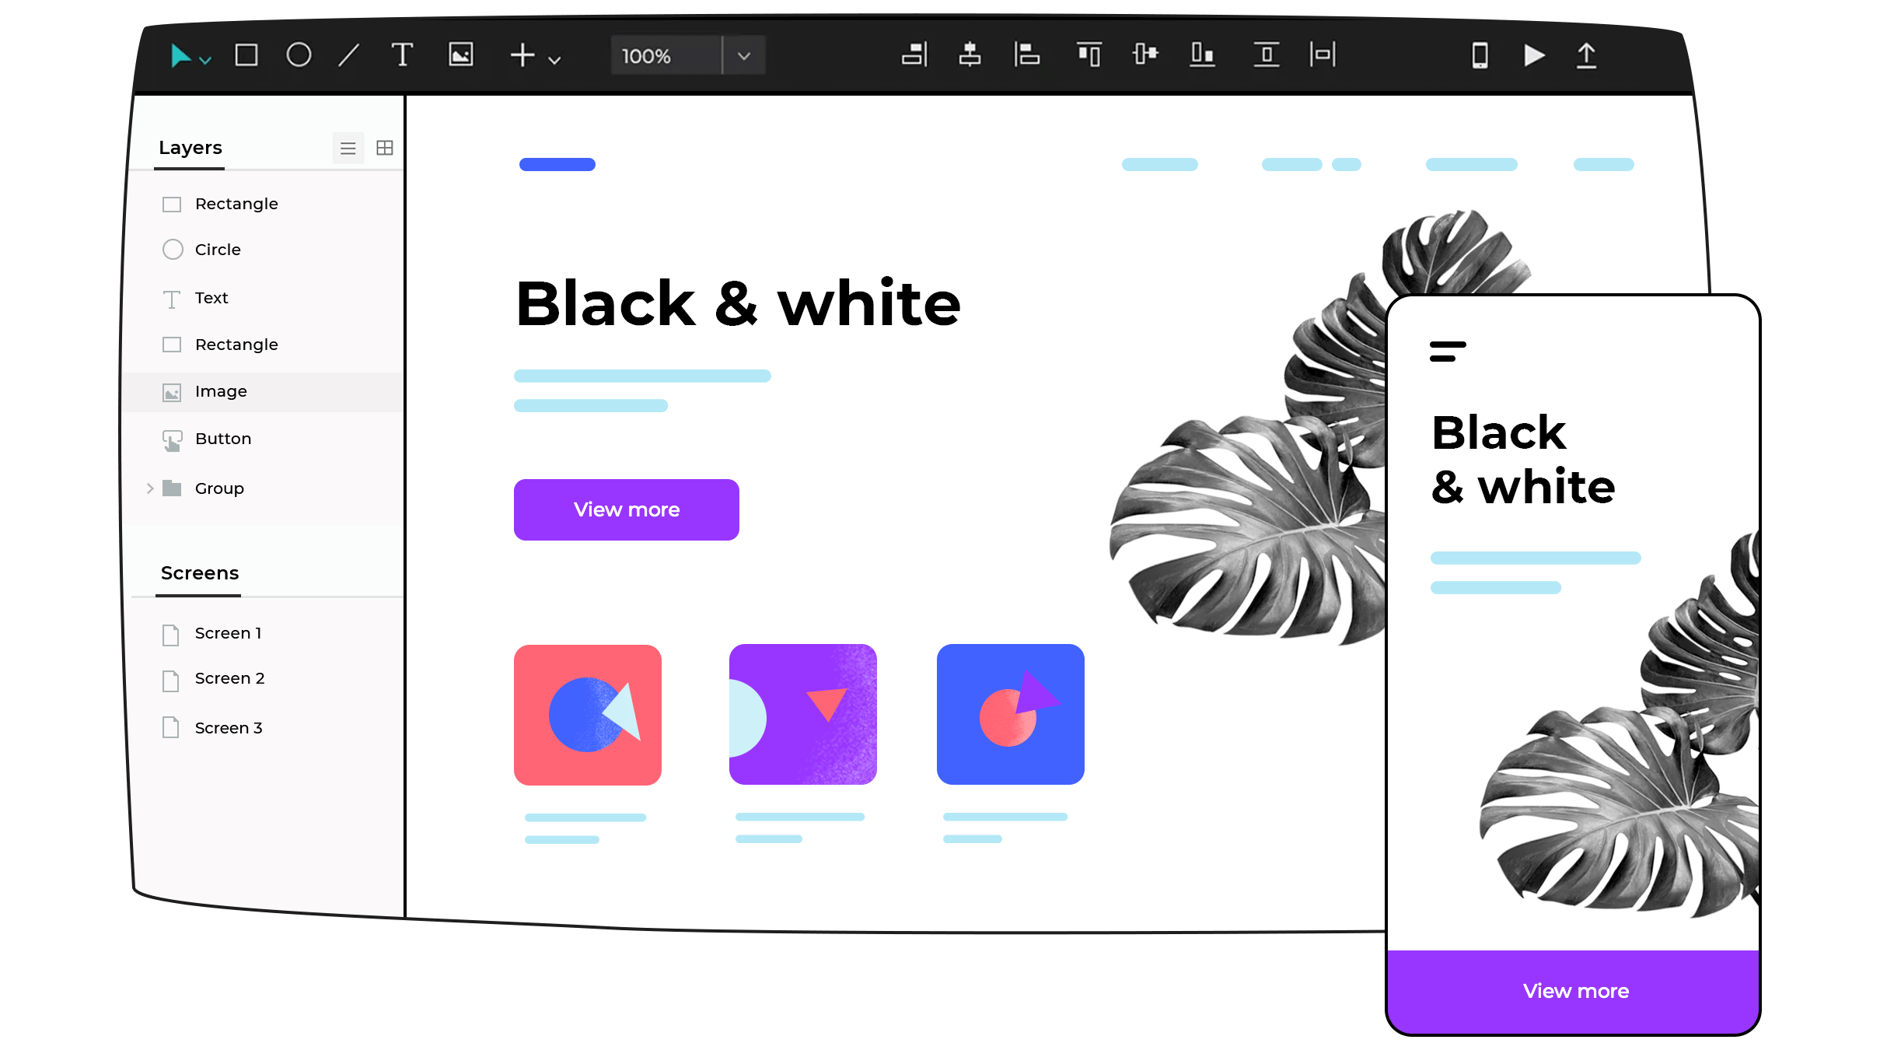Screen dimensions: 1880x1050
Task: Select the mobile preview icon
Action: click(x=1479, y=54)
